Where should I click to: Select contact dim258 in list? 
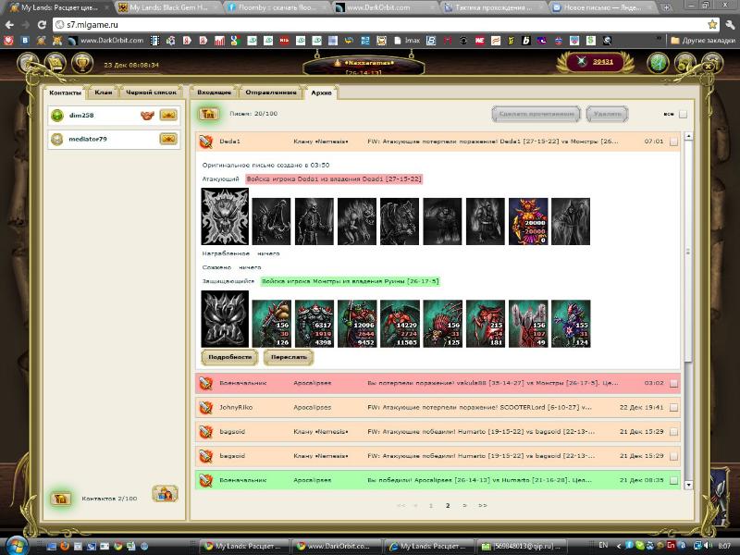114,115
